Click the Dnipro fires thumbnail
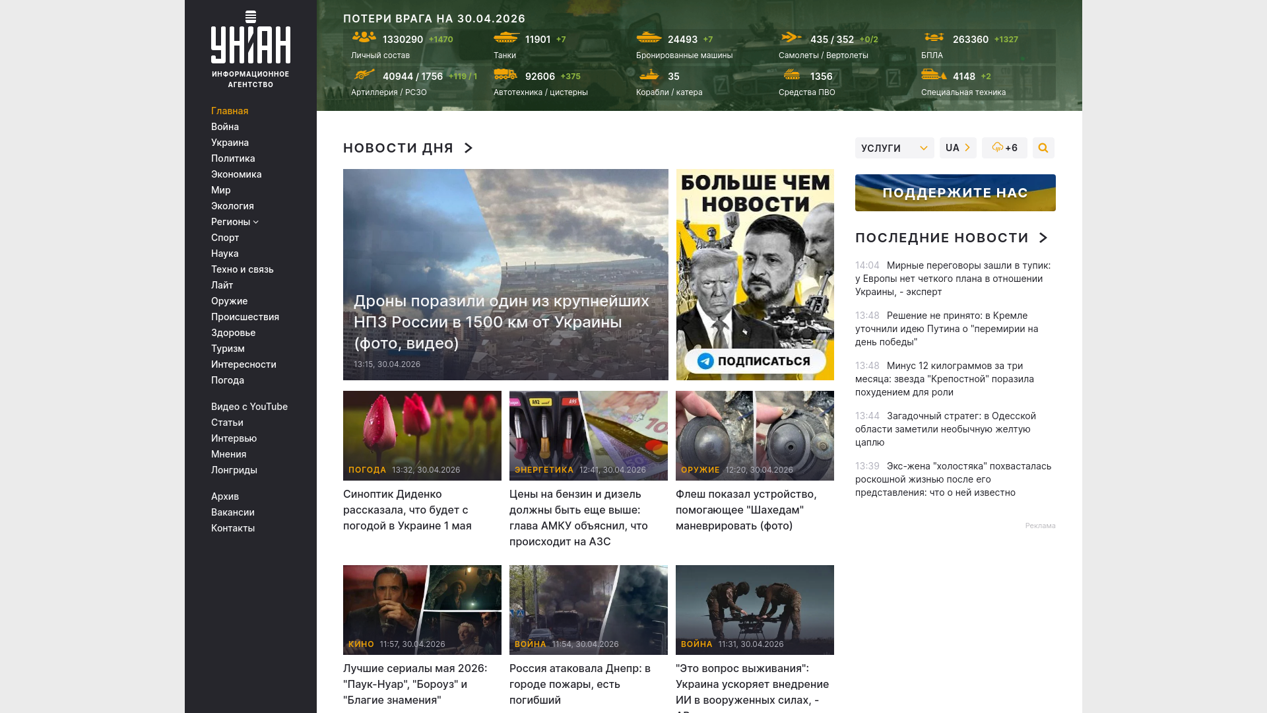 tap(589, 610)
